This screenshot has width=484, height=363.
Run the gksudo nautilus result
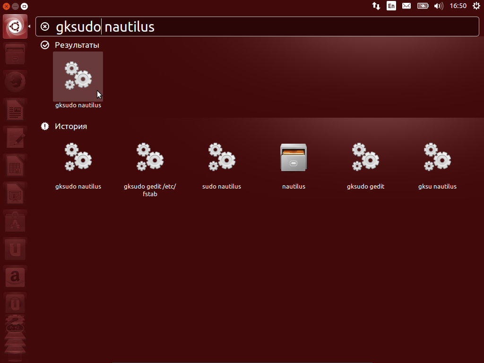pyautogui.click(x=78, y=76)
